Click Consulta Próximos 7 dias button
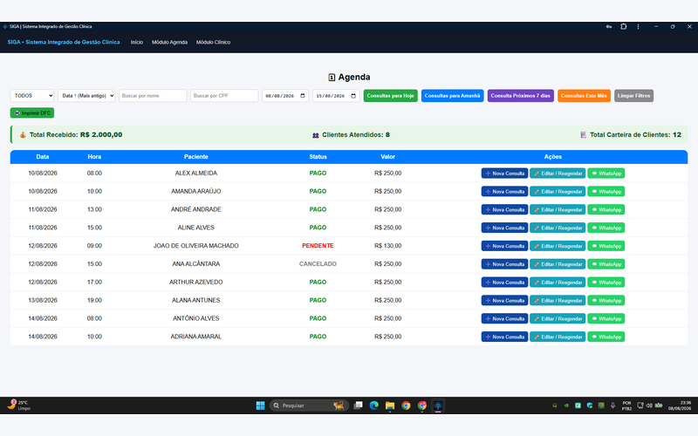This screenshot has height=436, width=698. point(520,96)
